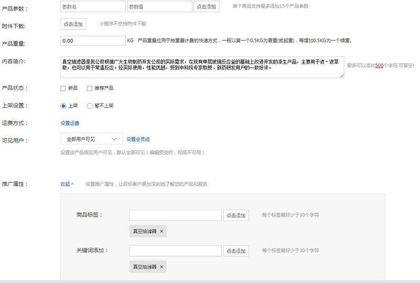Check the 新品 checkbox
This screenshot has height=283, width=420.
(x=63, y=88)
